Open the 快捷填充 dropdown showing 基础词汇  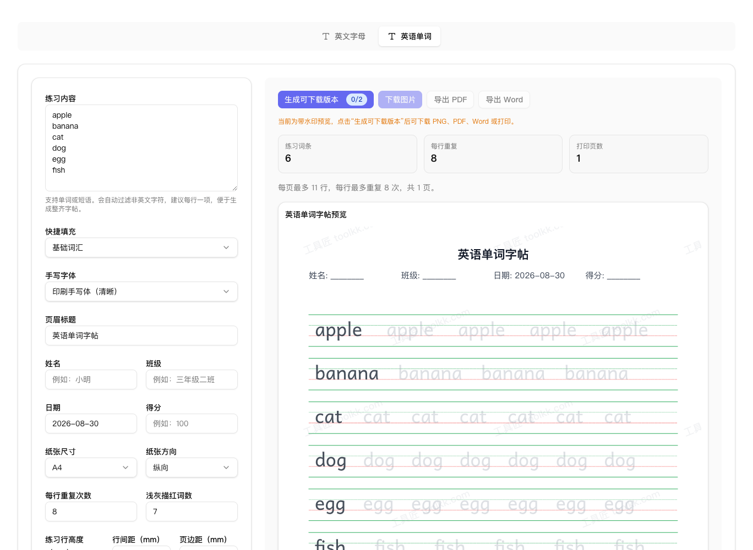(141, 248)
